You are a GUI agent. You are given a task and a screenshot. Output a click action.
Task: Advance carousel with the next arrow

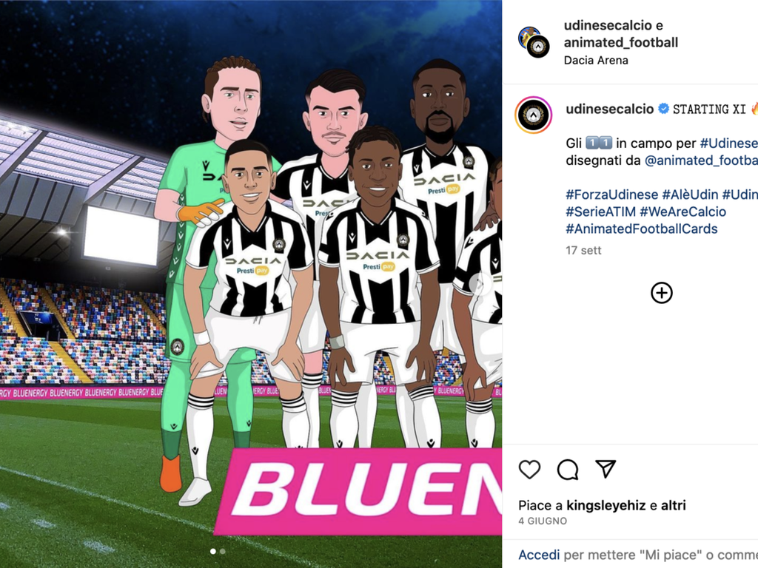coord(480,283)
